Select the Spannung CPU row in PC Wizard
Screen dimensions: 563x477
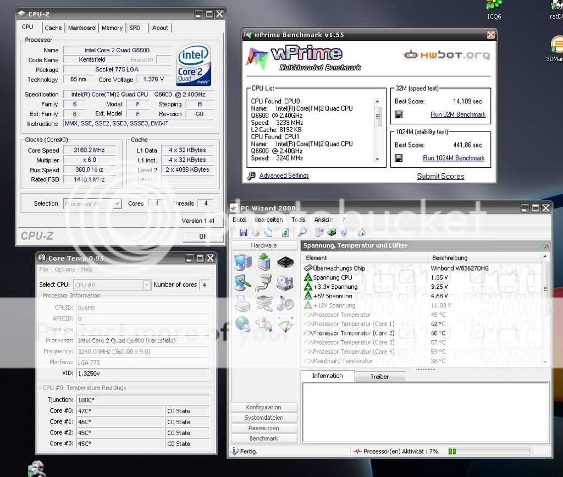pos(422,278)
